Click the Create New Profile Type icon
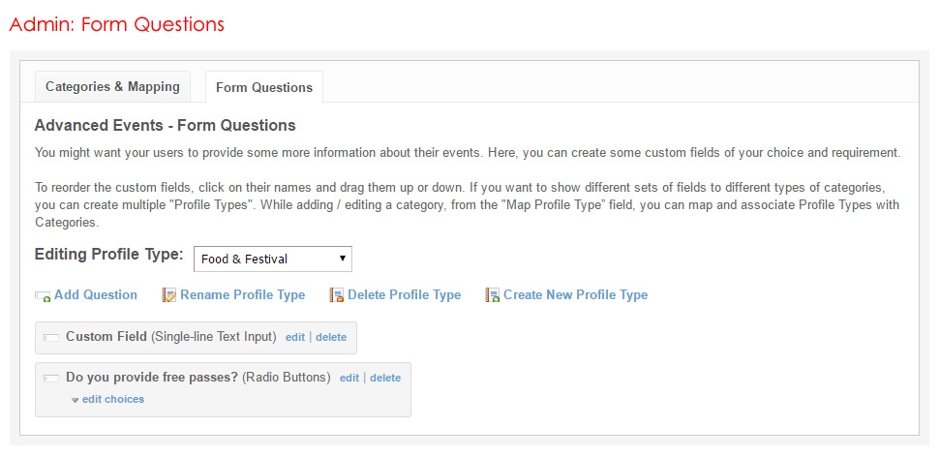940x458 pixels. point(492,295)
